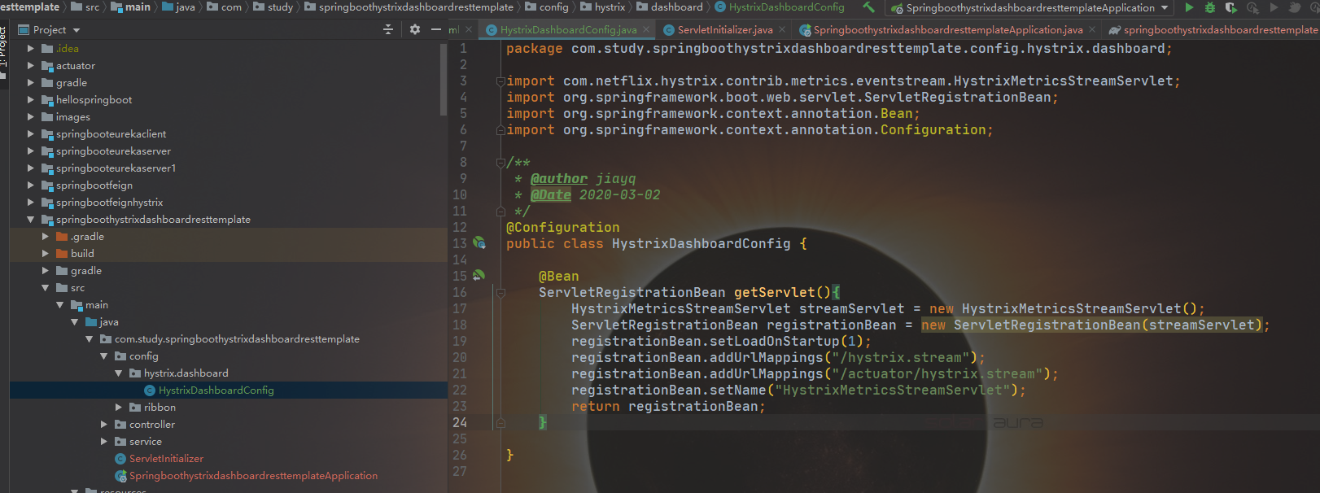This screenshot has width=1320, height=493.
Task: Expand the actuator module
Action: pos(31,65)
